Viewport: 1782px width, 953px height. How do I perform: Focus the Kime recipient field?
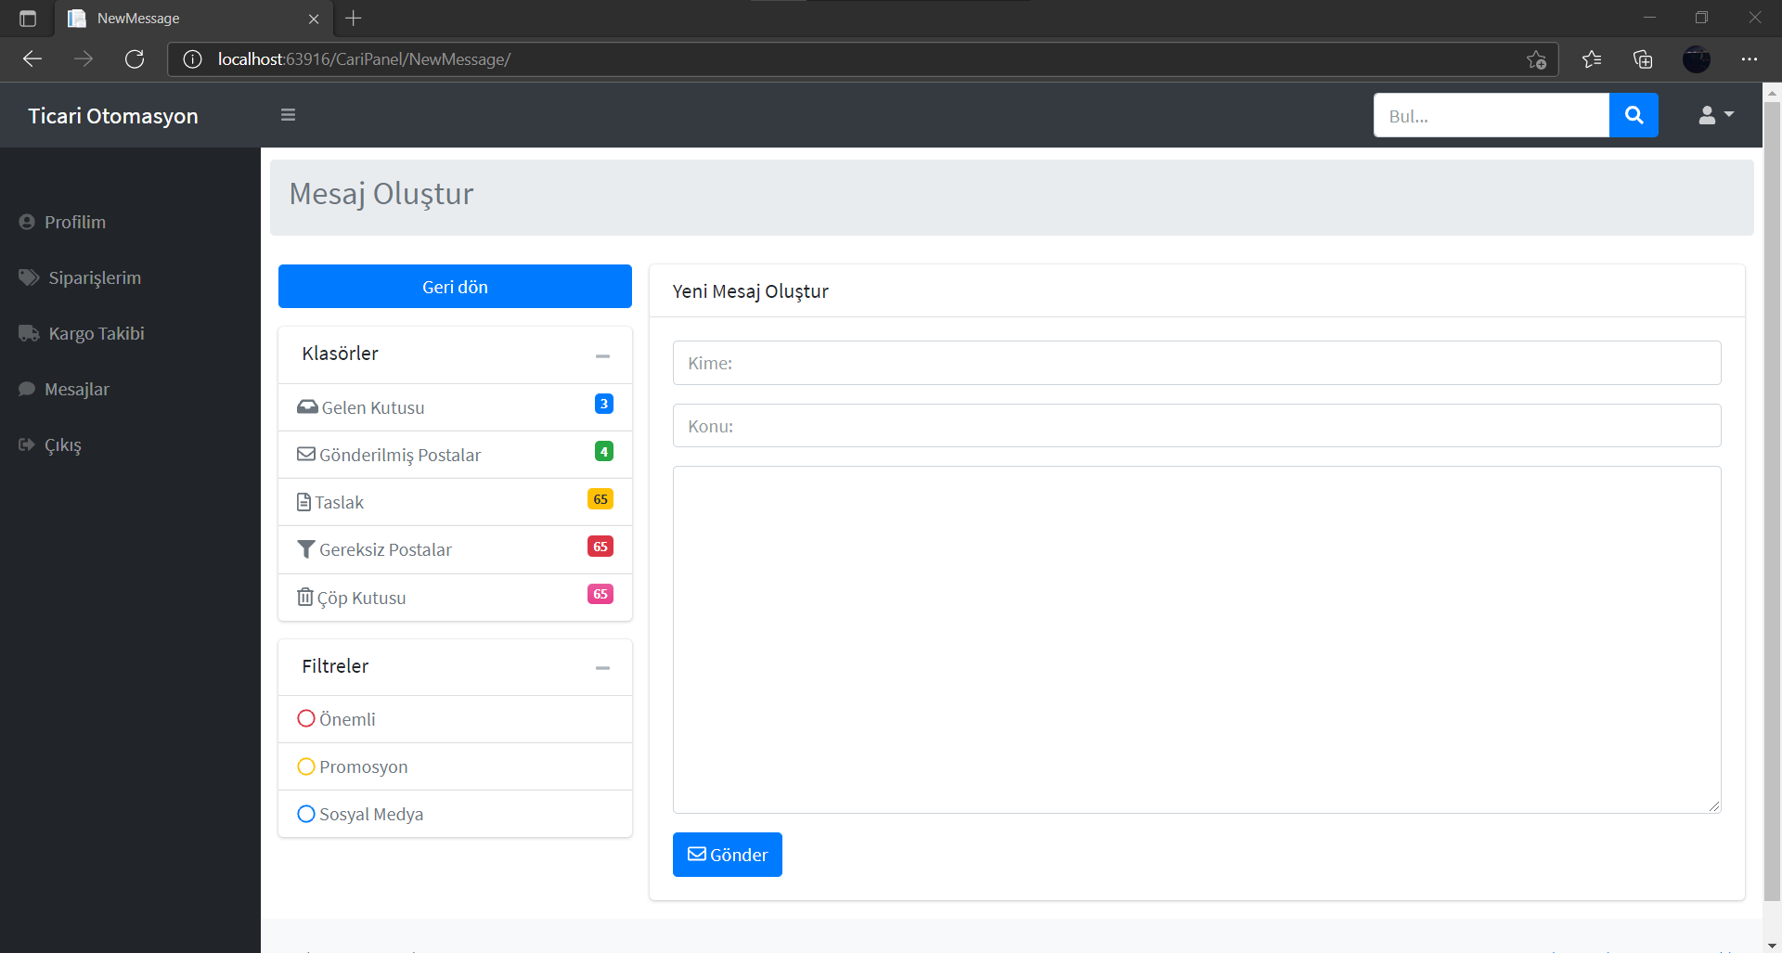pos(1196,363)
